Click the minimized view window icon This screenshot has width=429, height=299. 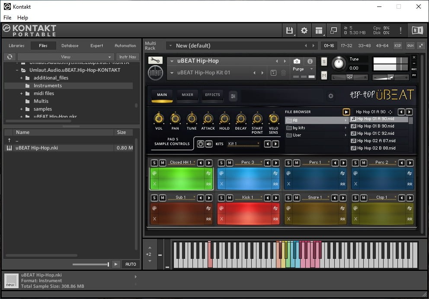(333, 30)
